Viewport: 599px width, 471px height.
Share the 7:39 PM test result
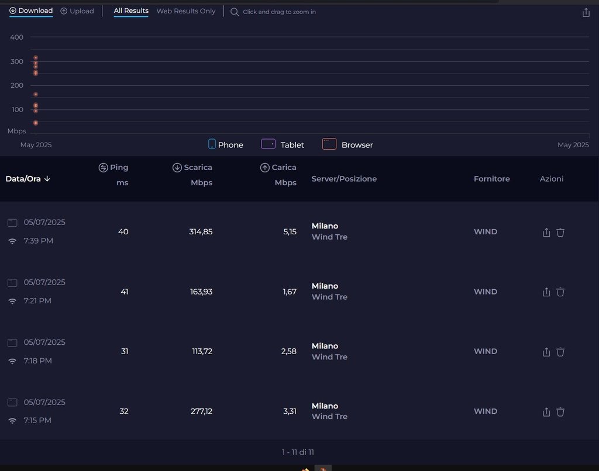(x=546, y=233)
